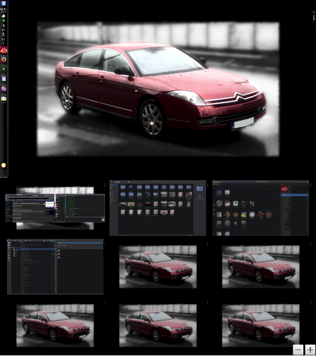The image size is (316, 356).
Task: Click the yellow panel toolbox icon
Action: pos(3,165)
